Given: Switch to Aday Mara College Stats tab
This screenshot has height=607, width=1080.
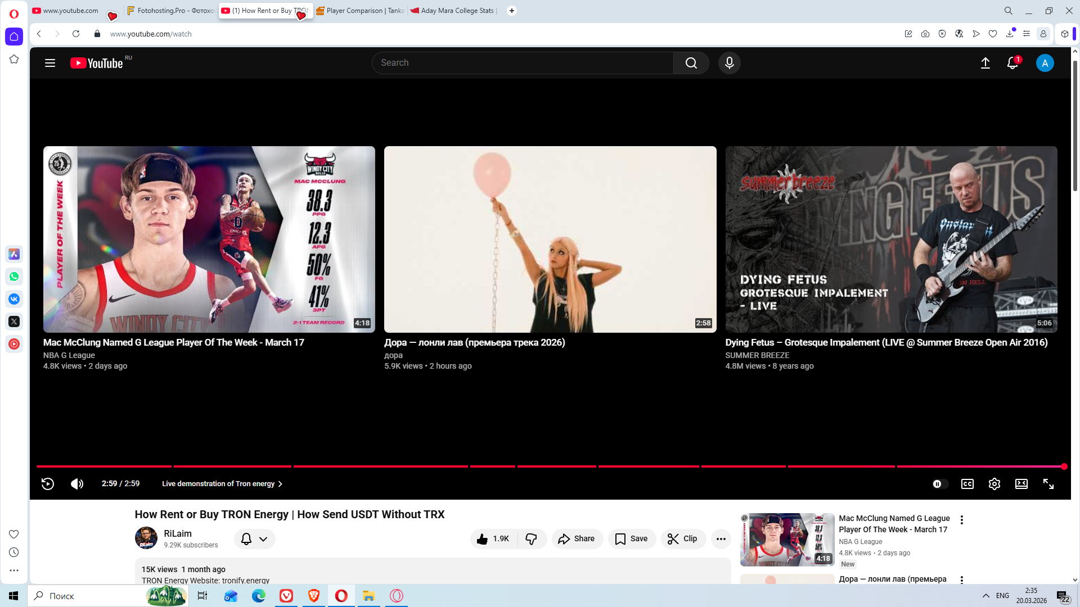Looking at the screenshot, I should point(453,11).
